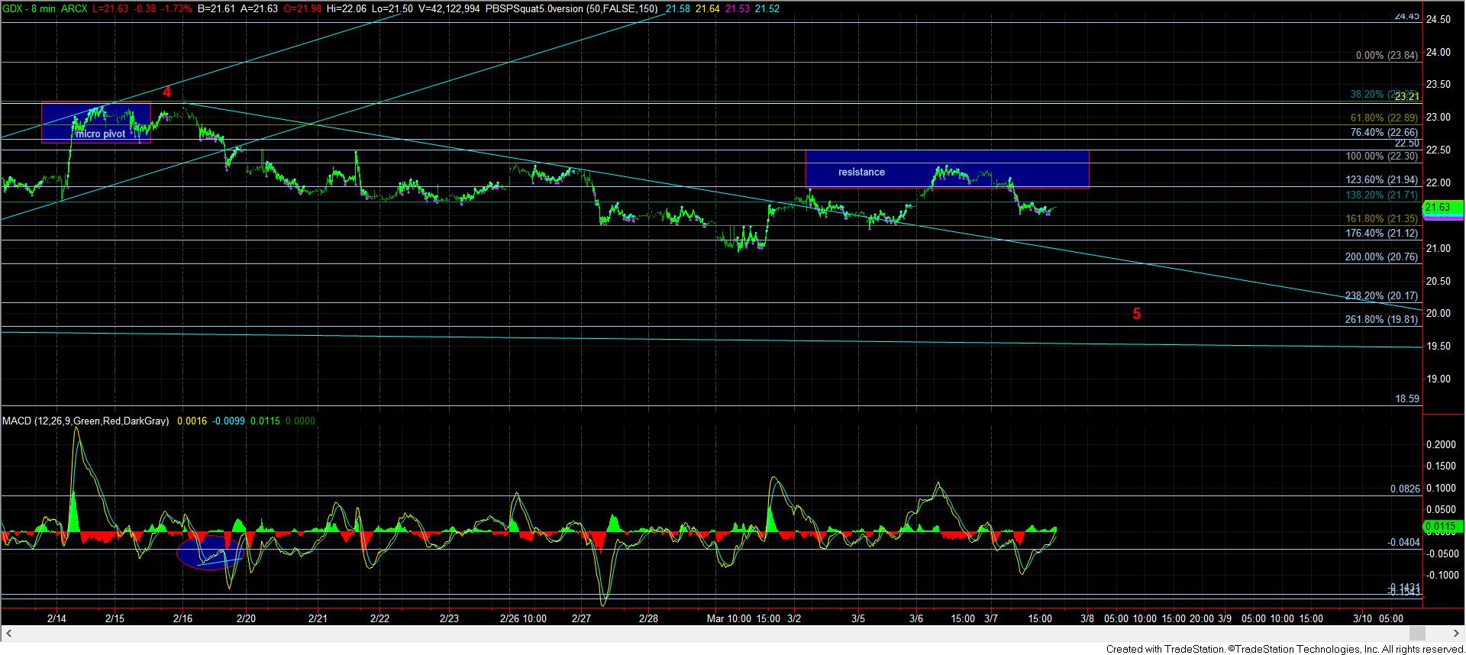Select the micro pivot box
This screenshot has height=655, width=1466.
click(x=95, y=122)
